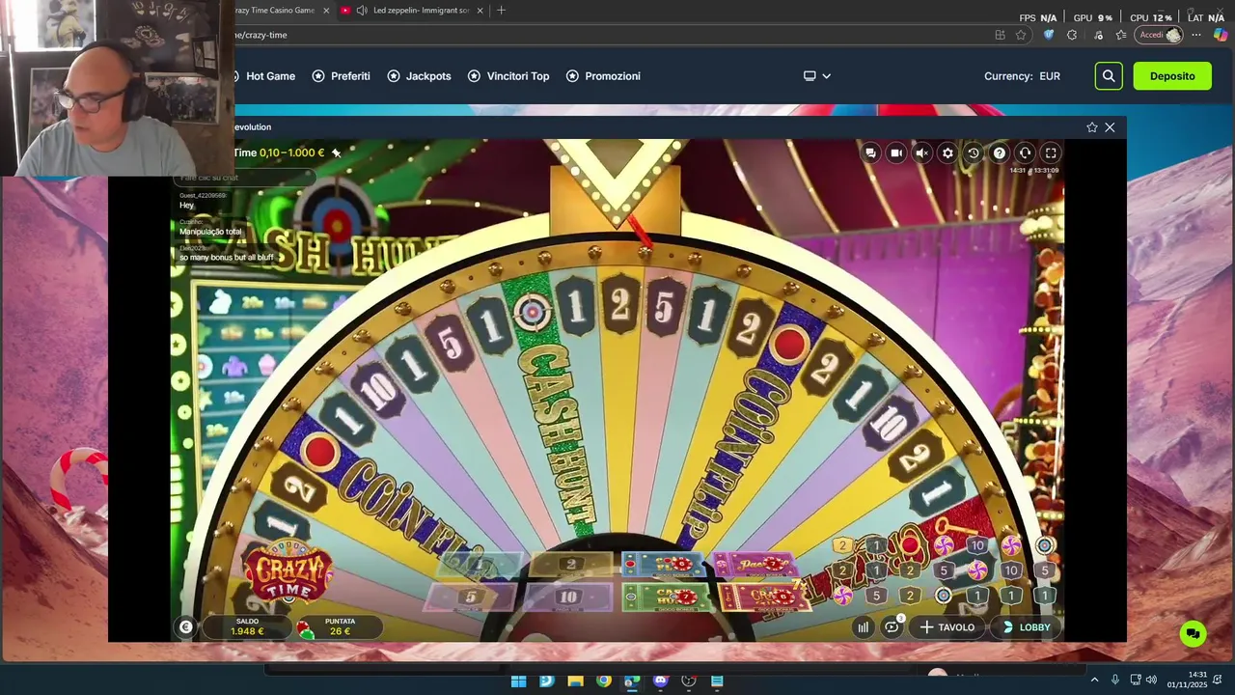
Task: Bet on the Crazy Time bonus
Action: click(766, 598)
